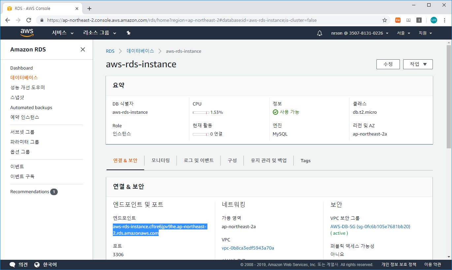The image size is (452, 270).
Task: Click the RDS breadcrumb link
Action: click(110, 51)
